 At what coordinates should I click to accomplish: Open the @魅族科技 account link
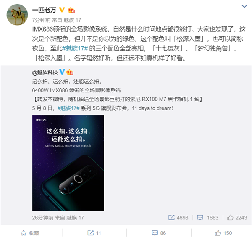coord(45,72)
